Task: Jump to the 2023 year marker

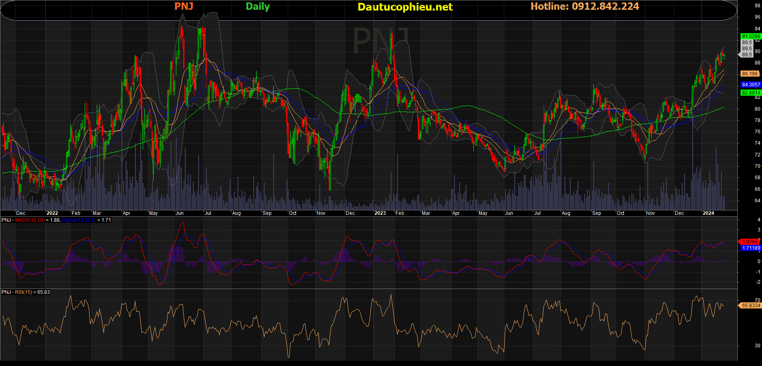Action: coord(380,213)
